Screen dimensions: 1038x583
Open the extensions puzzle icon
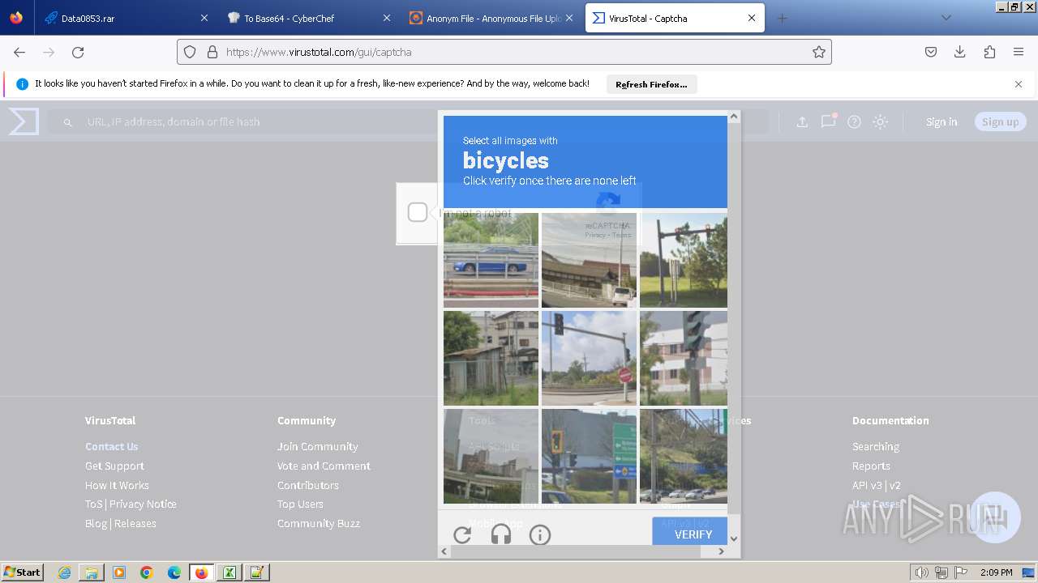pyautogui.click(x=989, y=52)
